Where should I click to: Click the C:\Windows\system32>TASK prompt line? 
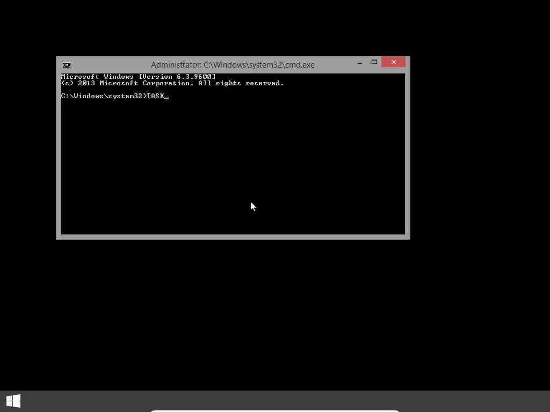(115, 96)
